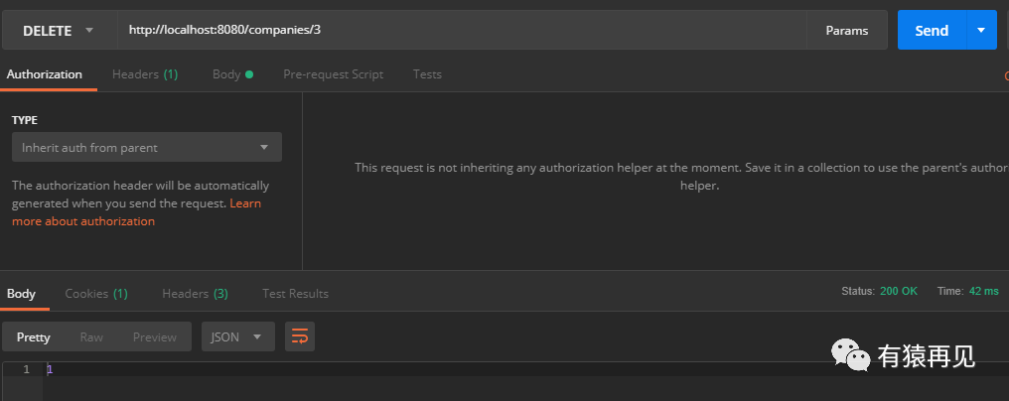The width and height of the screenshot is (1009, 401).
Task: Click the wrap lines icon button
Action: point(299,336)
